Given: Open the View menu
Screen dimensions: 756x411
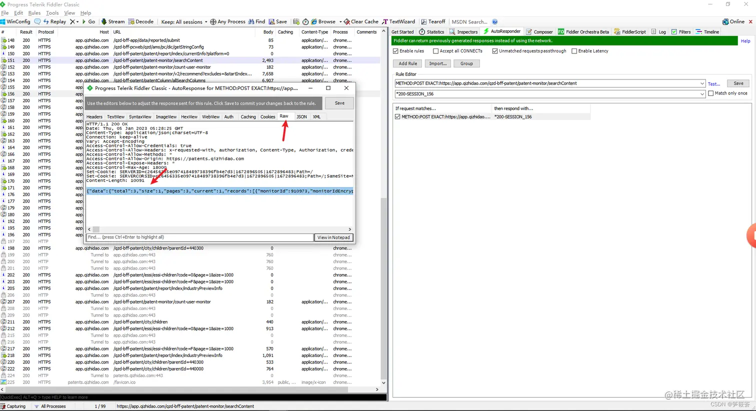Looking at the screenshot, I should point(69,13).
